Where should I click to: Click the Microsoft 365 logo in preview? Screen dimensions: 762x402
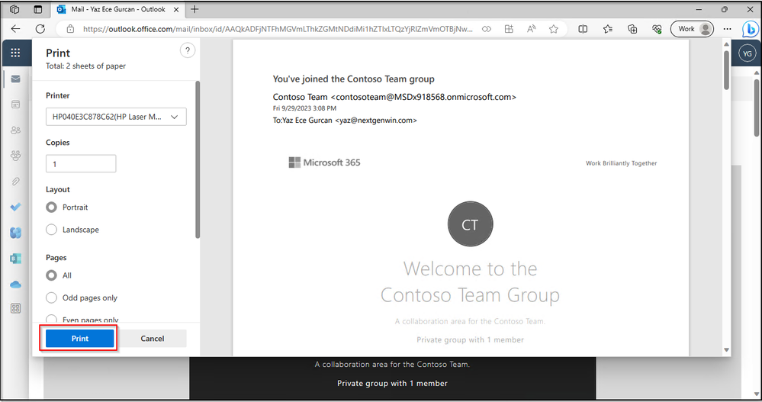pyautogui.click(x=325, y=162)
